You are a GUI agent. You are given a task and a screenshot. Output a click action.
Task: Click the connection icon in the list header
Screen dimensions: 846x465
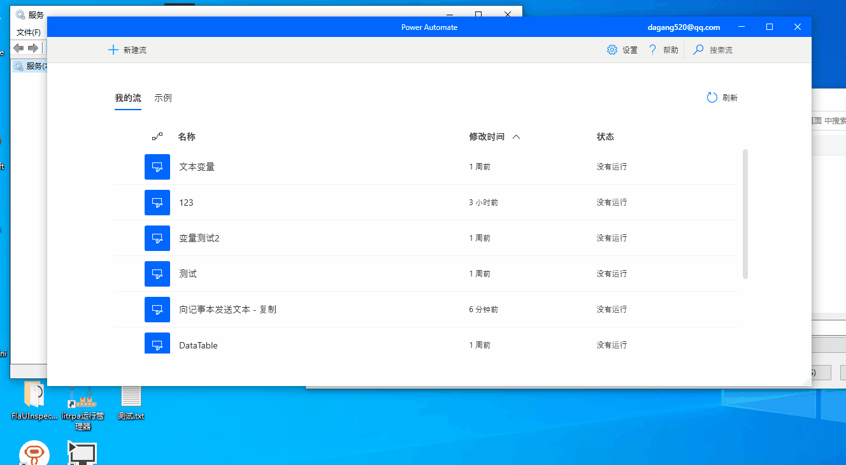click(157, 136)
